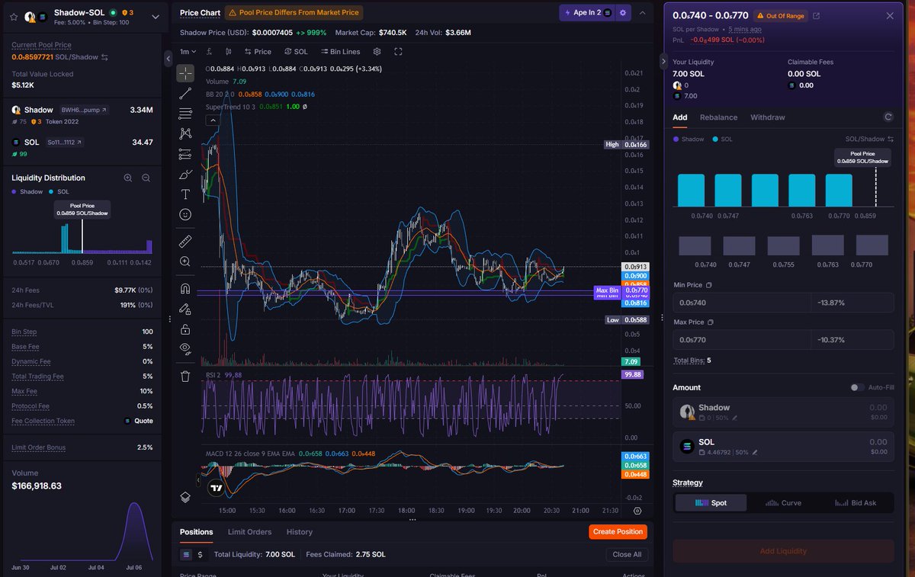Screen dimensions: 915x577
Task: Toggle stay-in-drawing-mode pencil lock
Action: point(185,309)
